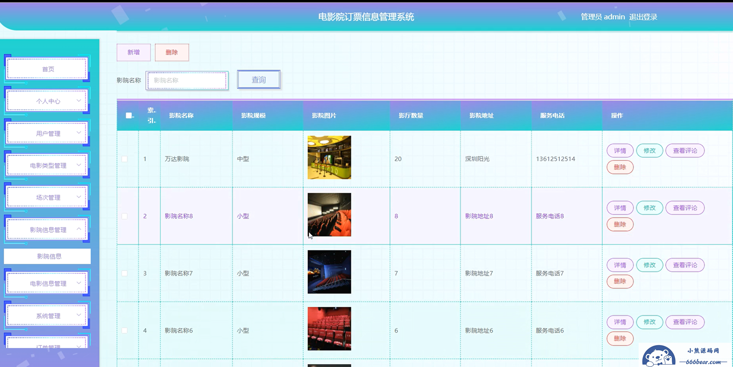Open the 影院名称6 red seats thumbnail
Image resolution: width=733 pixels, height=367 pixels.
329,329
